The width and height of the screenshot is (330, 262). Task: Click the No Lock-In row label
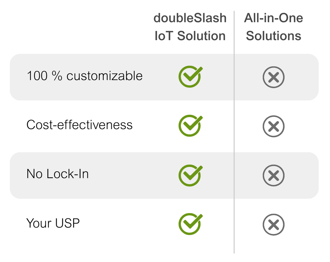[57, 174]
